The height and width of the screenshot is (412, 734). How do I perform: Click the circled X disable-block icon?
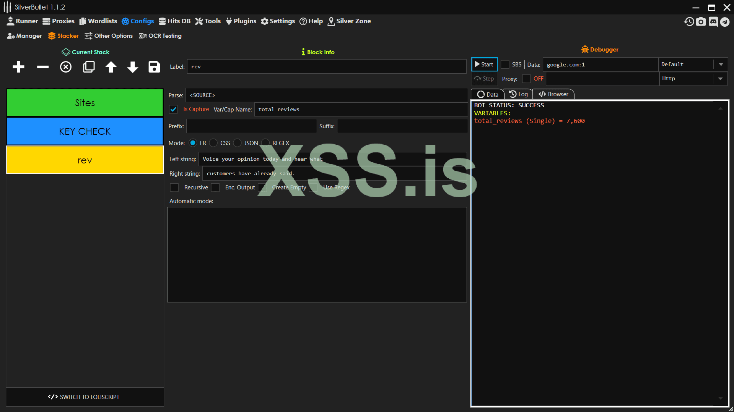(x=66, y=67)
